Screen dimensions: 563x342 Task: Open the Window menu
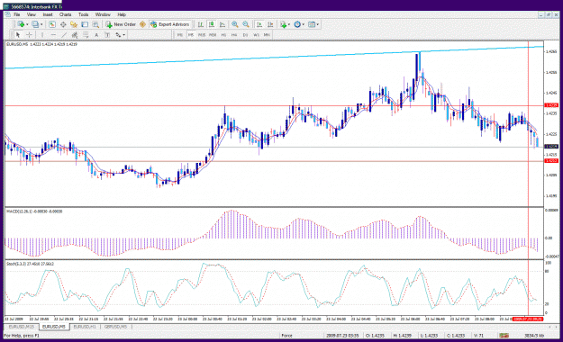(x=103, y=14)
